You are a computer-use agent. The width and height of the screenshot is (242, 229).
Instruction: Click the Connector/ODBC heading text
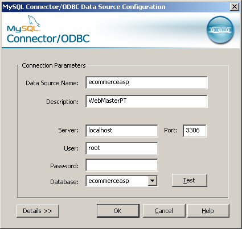pos(48,39)
